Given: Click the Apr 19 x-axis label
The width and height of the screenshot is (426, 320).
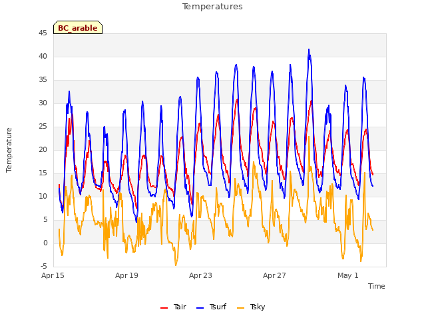Looking at the screenshot, I should click(x=126, y=275).
